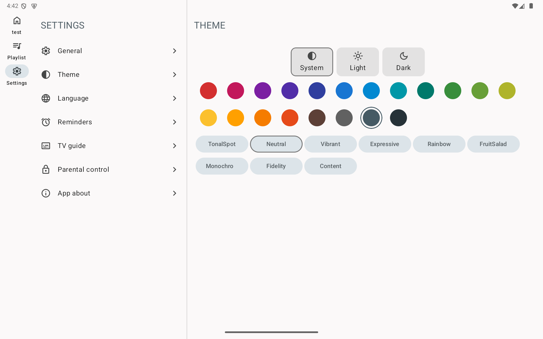Pick the red color swatch
Viewport: 543px width, 339px height.
208,91
